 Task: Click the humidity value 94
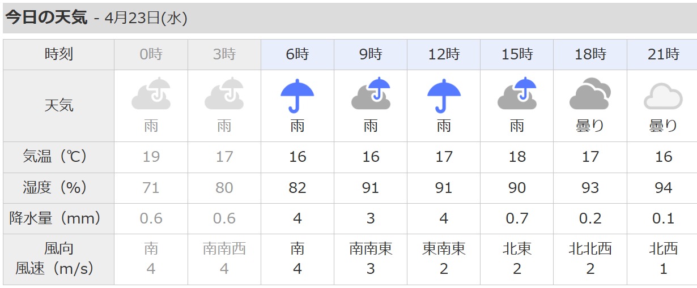pos(663,187)
